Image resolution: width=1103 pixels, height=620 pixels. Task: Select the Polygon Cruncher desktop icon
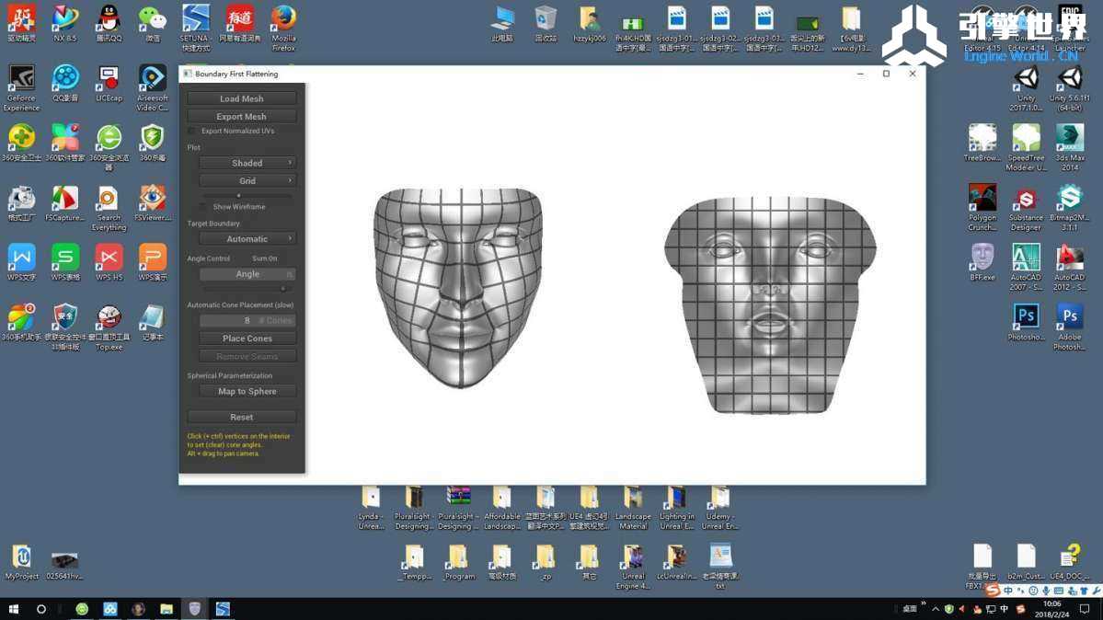[982, 208]
